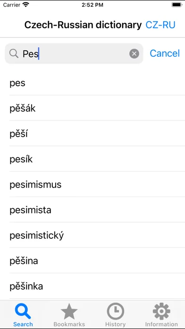Focus the search text field containing Pes

coord(74,53)
